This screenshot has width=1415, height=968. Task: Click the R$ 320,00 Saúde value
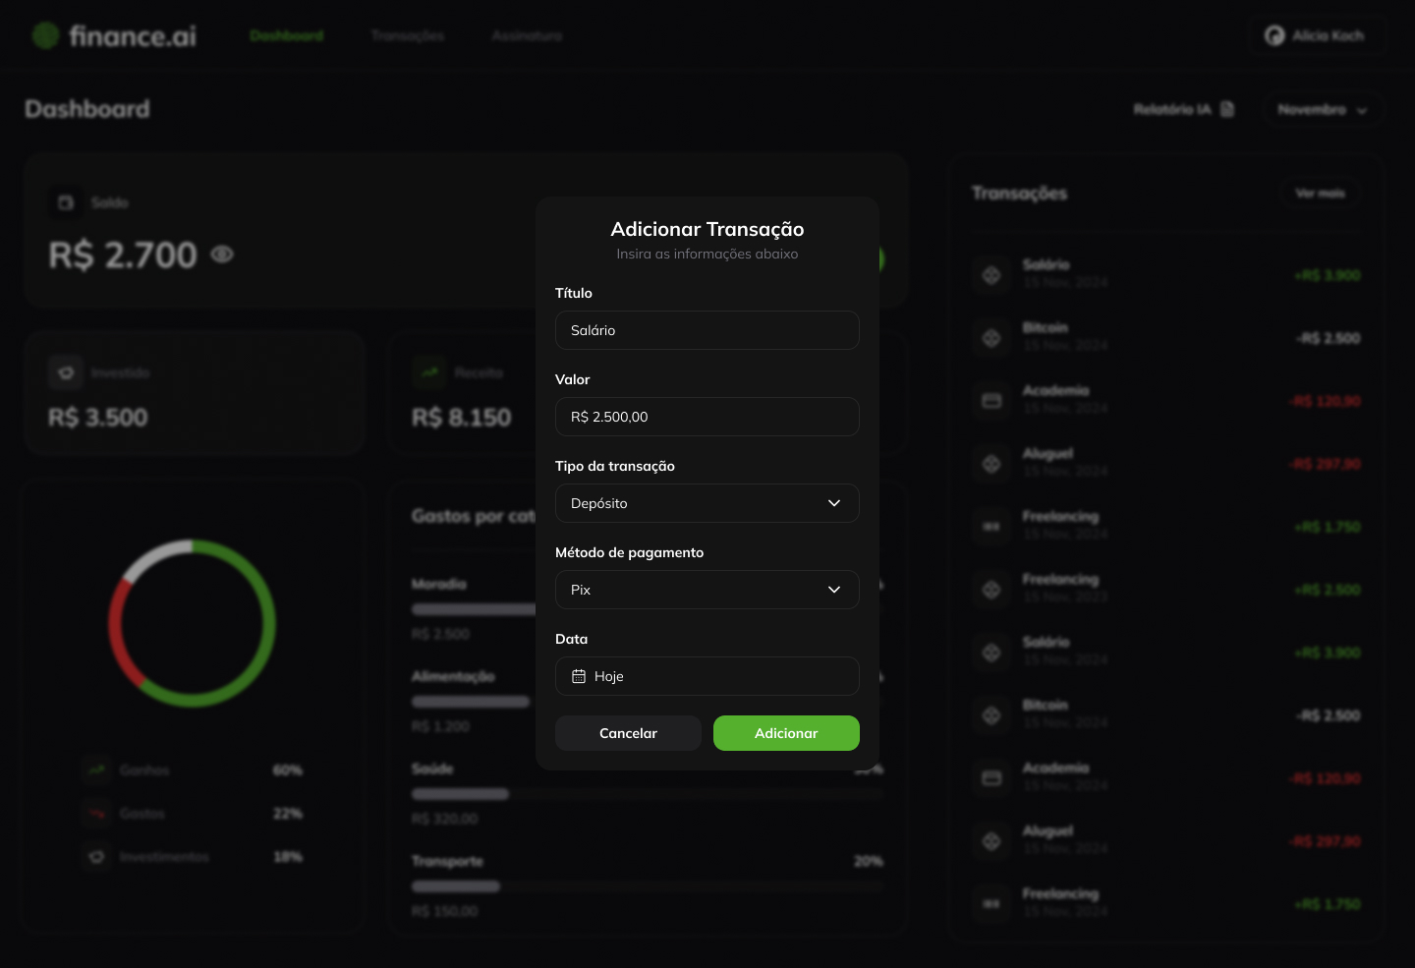pyautogui.click(x=445, y=819)
